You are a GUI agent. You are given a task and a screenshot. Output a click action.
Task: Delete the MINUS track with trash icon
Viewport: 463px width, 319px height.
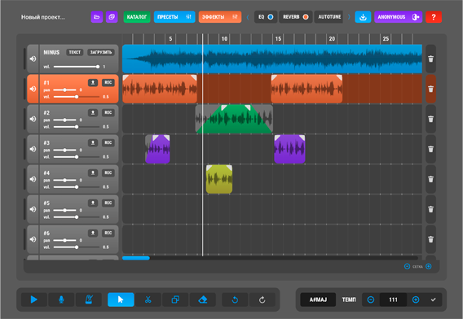pyautogui.click(x=431, y=59)
